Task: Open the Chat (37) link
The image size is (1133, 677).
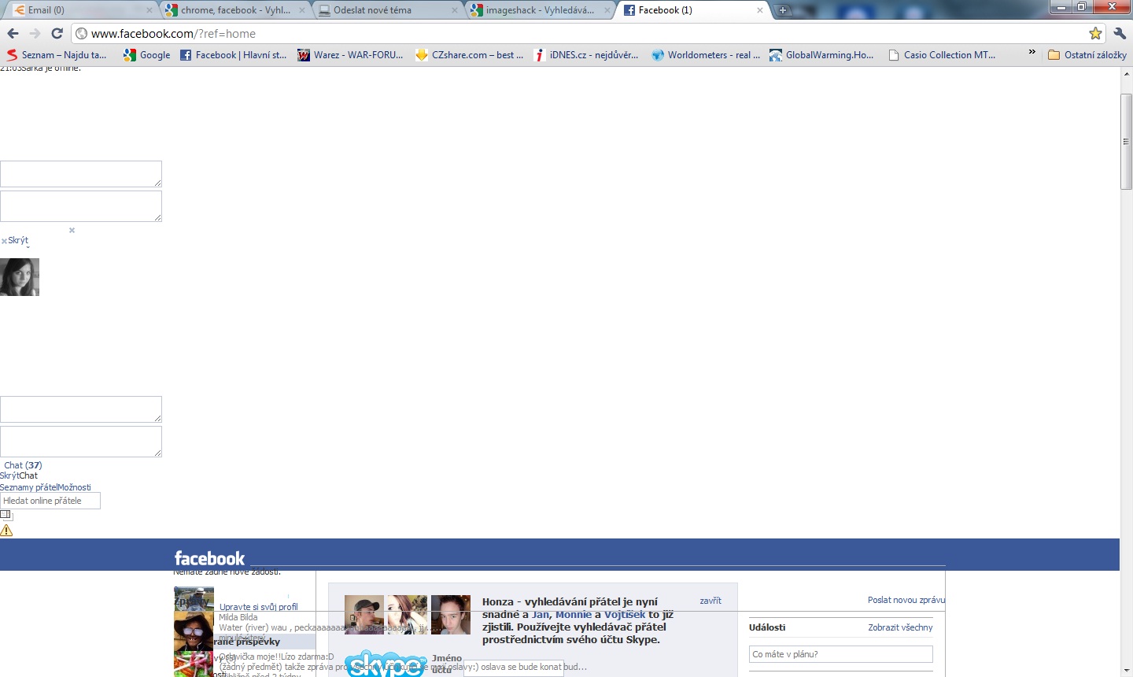Action: 23,465
